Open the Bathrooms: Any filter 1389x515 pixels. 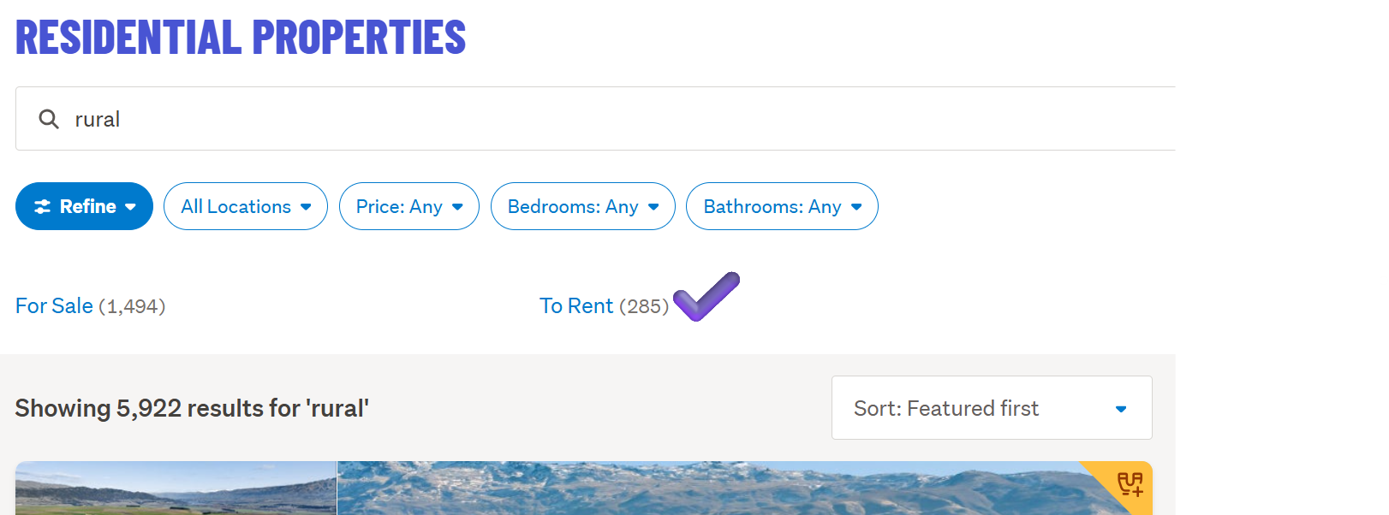coord(782,206)
